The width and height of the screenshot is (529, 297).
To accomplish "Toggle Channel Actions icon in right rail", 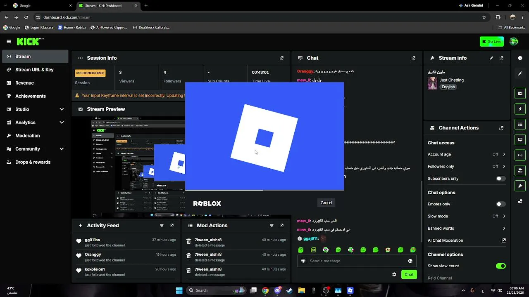I will (x=520, y=170).
